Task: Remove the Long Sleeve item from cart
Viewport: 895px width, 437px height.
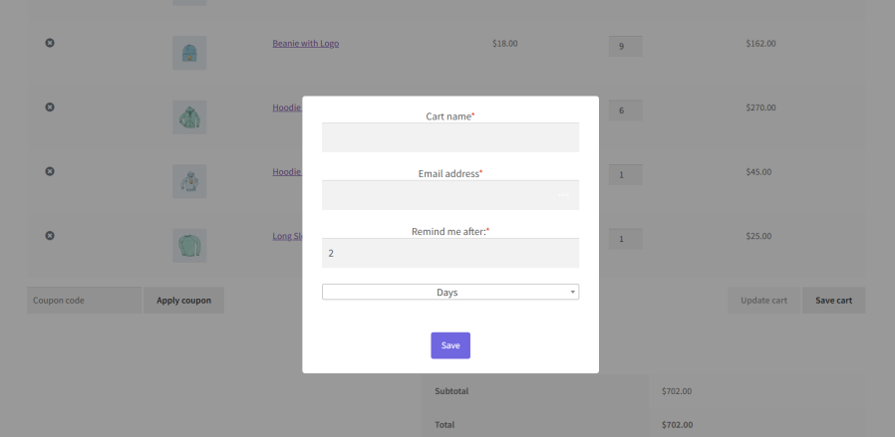Action: coord(50,236)
